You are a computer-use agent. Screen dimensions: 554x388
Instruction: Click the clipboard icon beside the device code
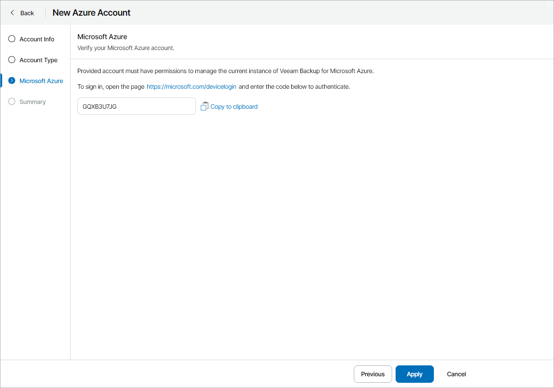pyautogui.click(x=205, y=106)
